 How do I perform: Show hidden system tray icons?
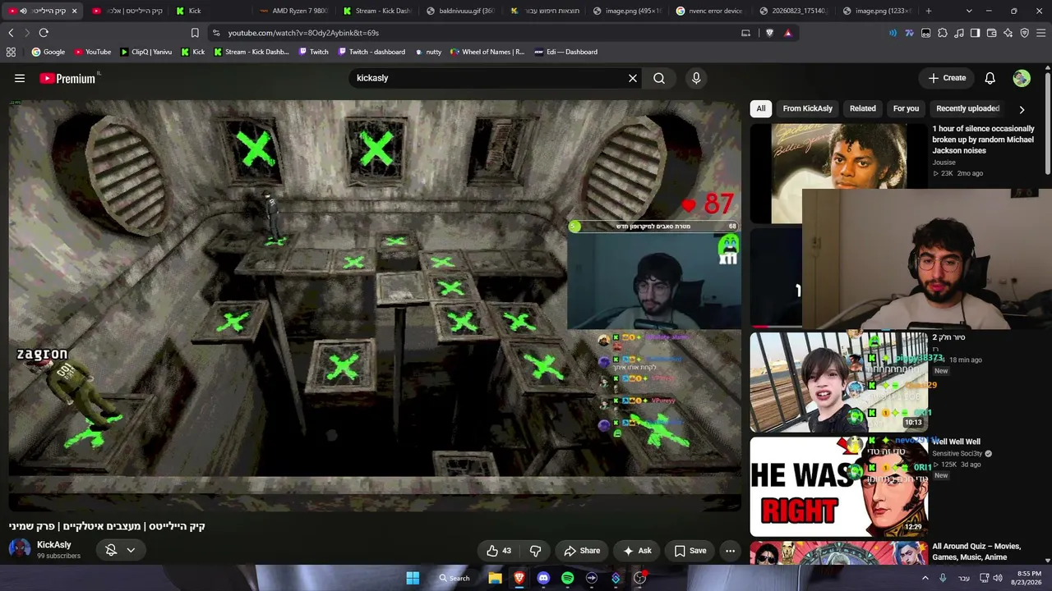click(925, 578)
